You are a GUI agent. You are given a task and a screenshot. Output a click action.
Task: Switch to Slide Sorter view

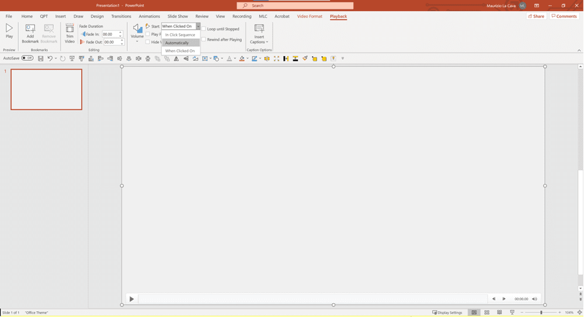tap(487, 312)
